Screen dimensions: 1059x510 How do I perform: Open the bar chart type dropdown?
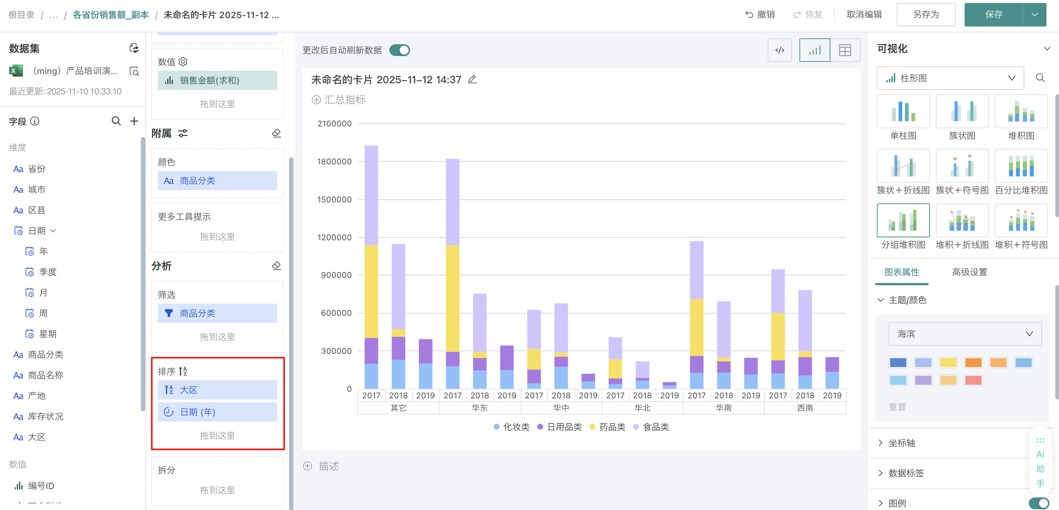click(x=950, y=78)
